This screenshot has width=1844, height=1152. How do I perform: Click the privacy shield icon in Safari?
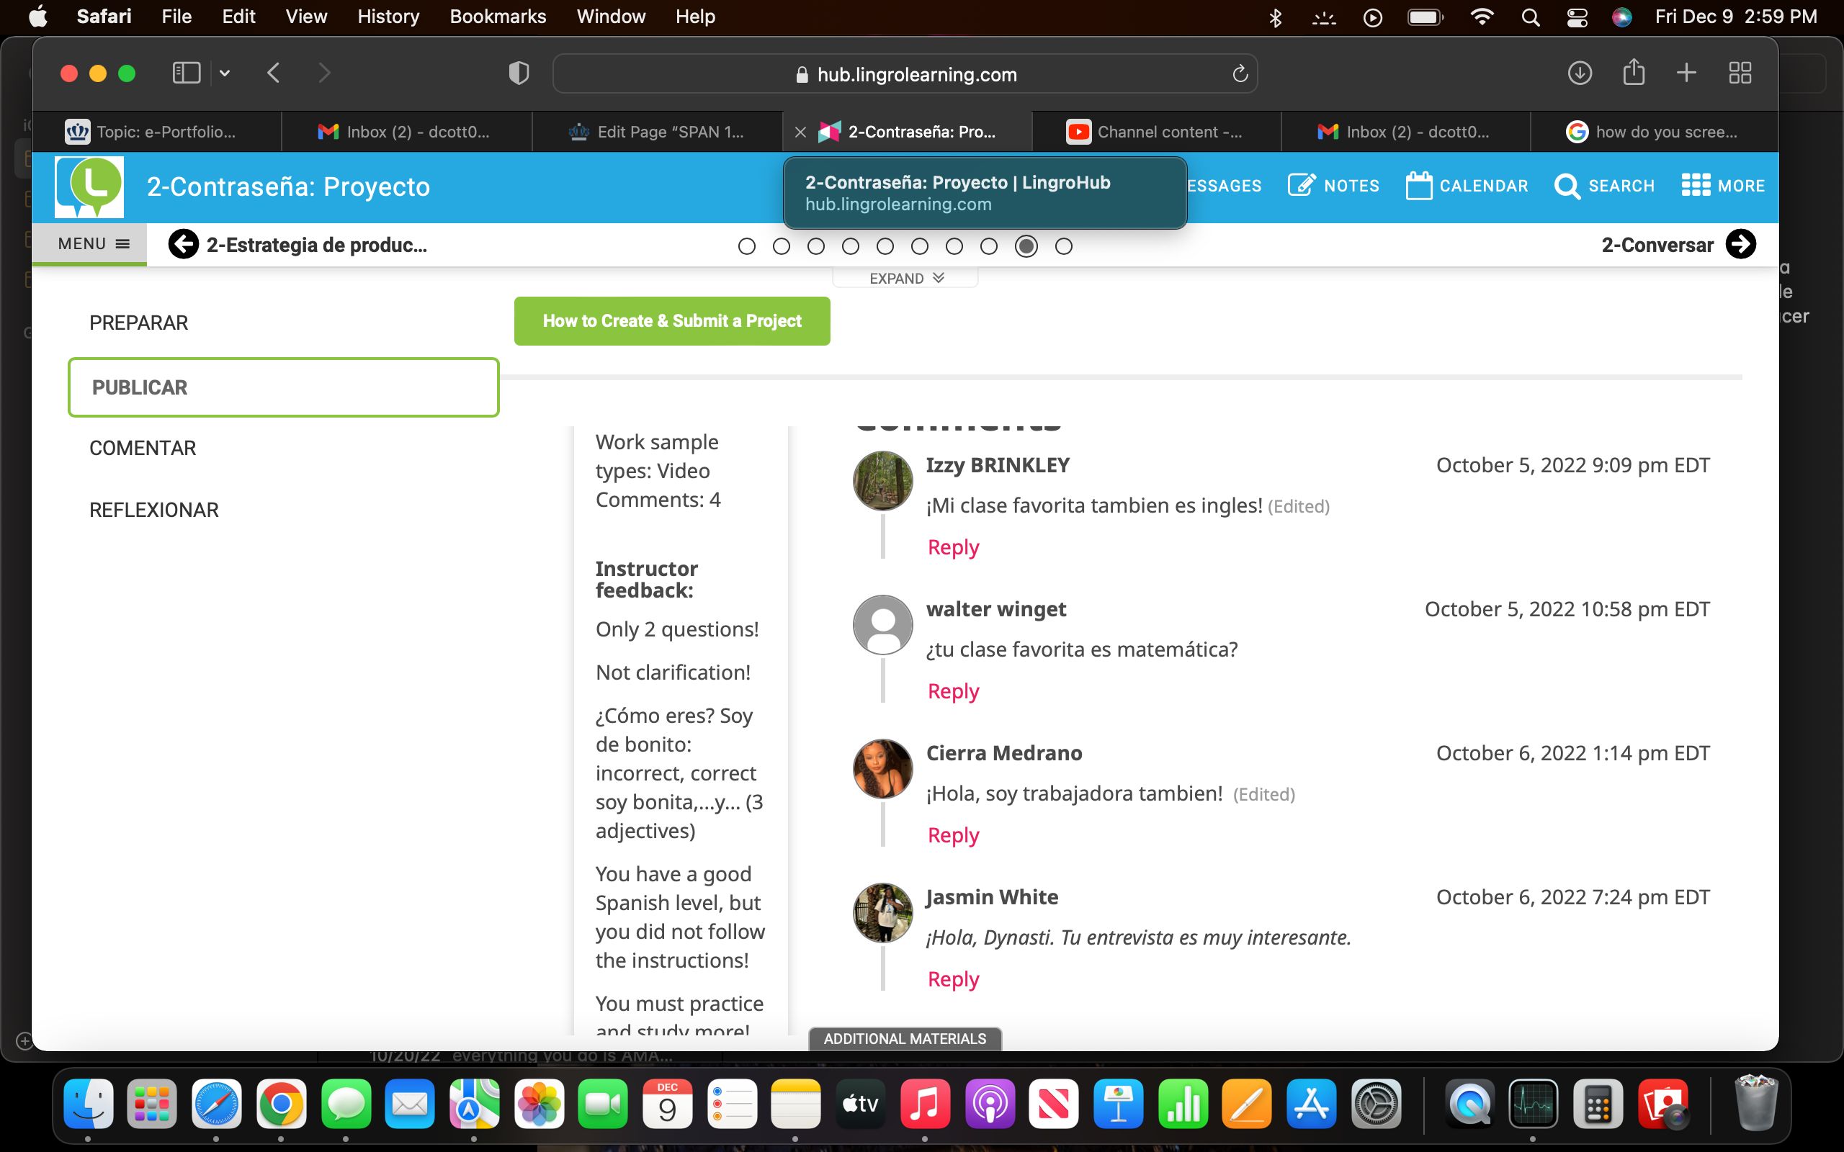[519, 73]
